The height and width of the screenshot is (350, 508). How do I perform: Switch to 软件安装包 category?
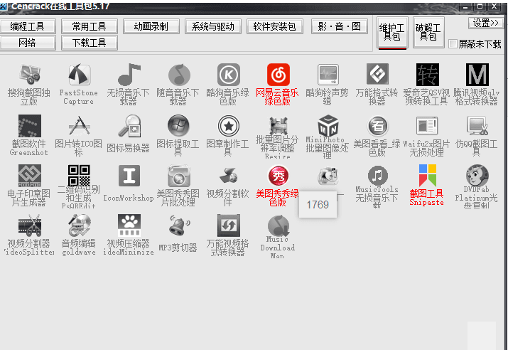coord(275,26)
